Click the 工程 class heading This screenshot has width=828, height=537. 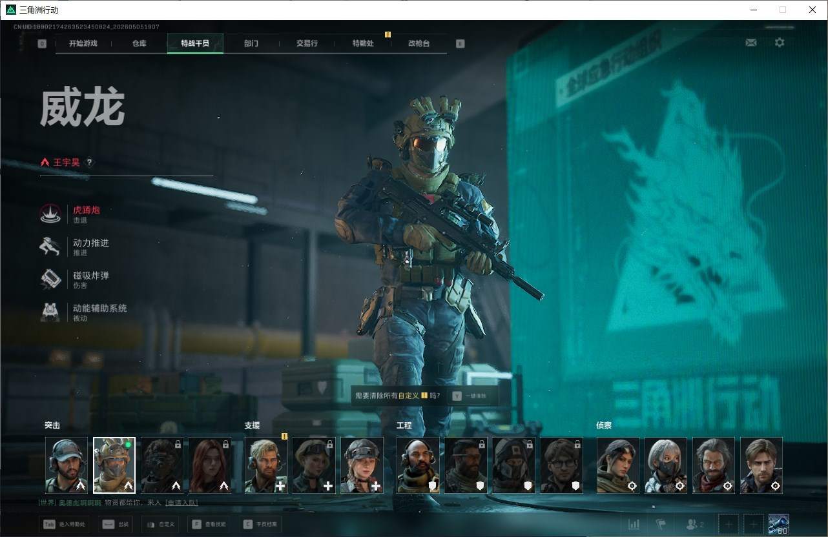[x=404, y=426]
